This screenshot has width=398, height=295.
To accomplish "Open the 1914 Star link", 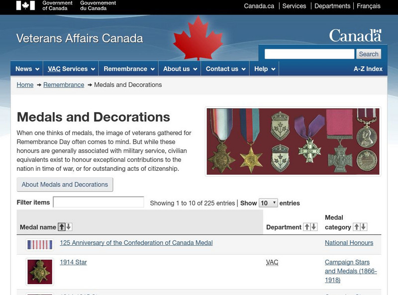I will (73, 262).
